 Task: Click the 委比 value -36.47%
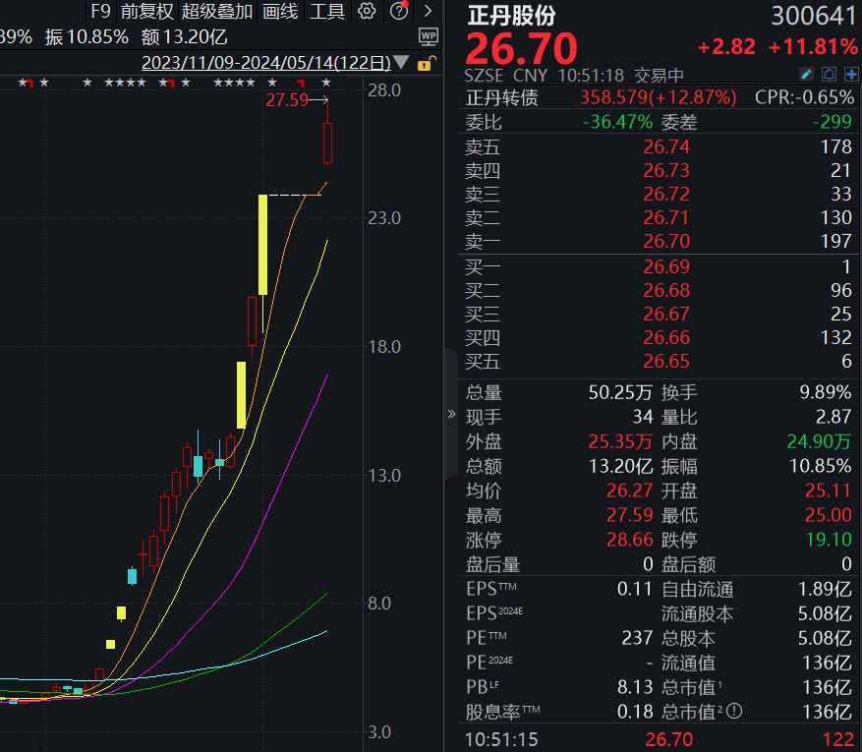click(618, 122)
